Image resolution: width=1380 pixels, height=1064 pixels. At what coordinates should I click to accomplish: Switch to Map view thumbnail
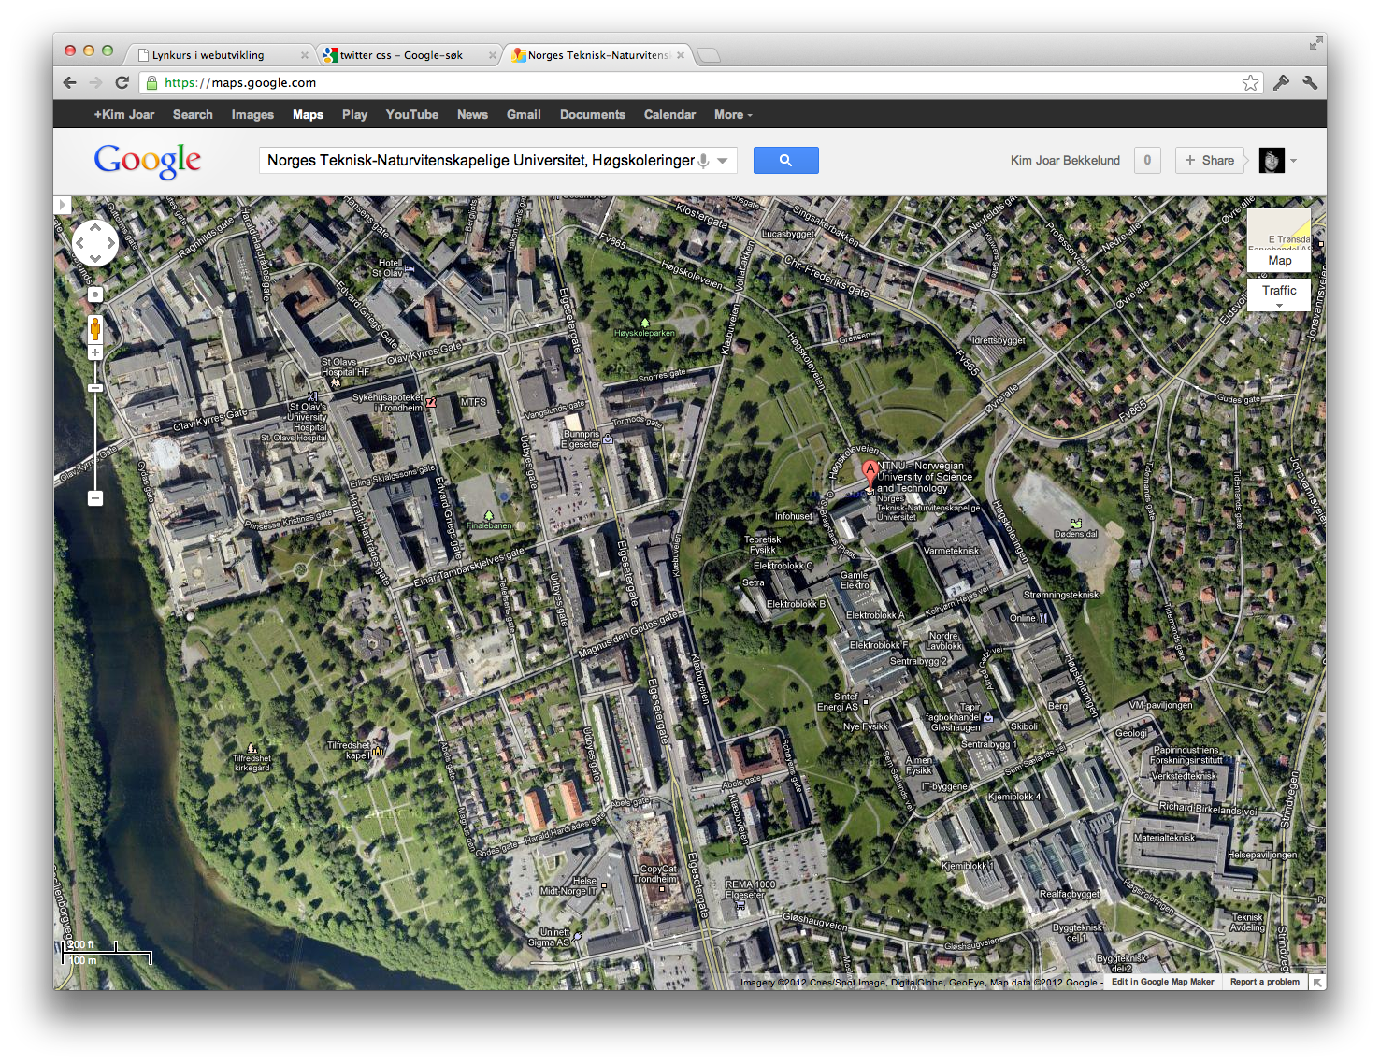(1279, 240)
